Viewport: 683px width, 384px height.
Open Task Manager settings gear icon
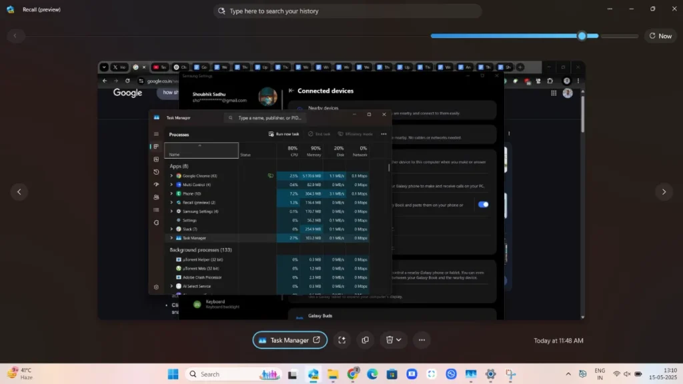click(156, 287)
